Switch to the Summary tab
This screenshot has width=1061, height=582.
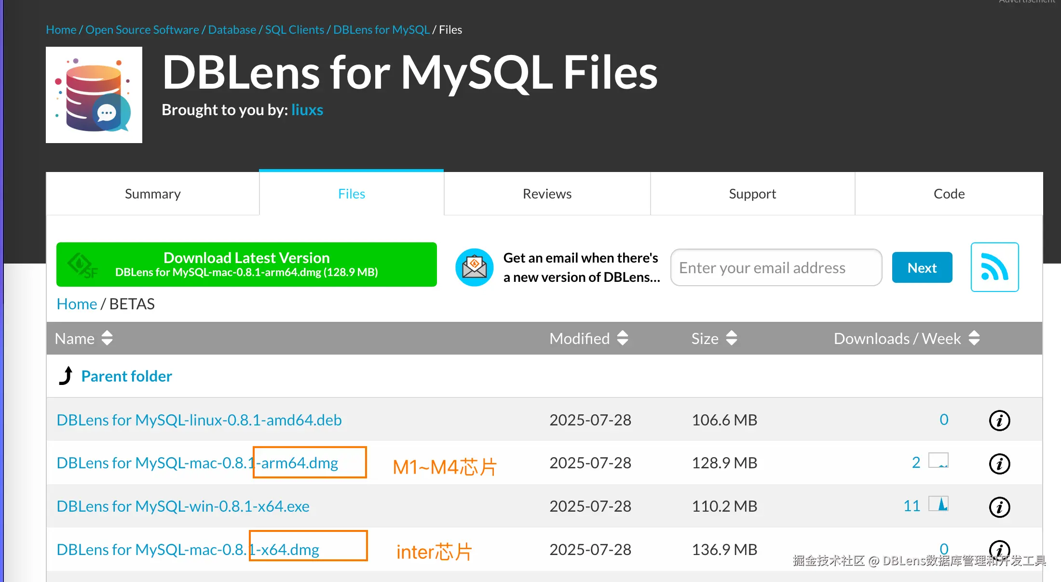(x=152, y=194)
